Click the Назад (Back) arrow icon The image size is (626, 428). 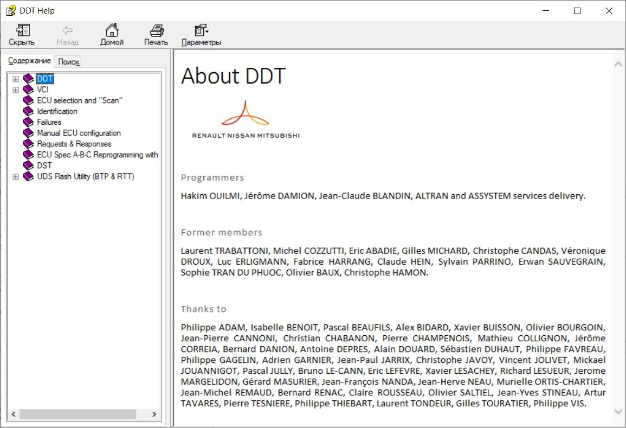67,30
